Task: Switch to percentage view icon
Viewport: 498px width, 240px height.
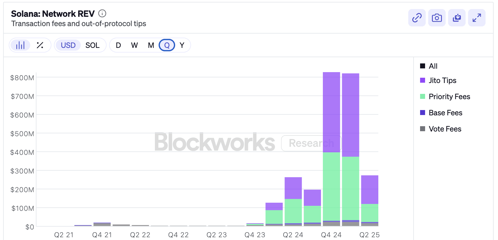Action: [x=40, y=45]
